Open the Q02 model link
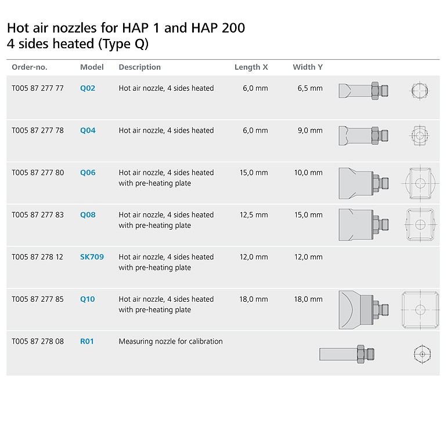The image size is (447, 436). tap(88, 88)
